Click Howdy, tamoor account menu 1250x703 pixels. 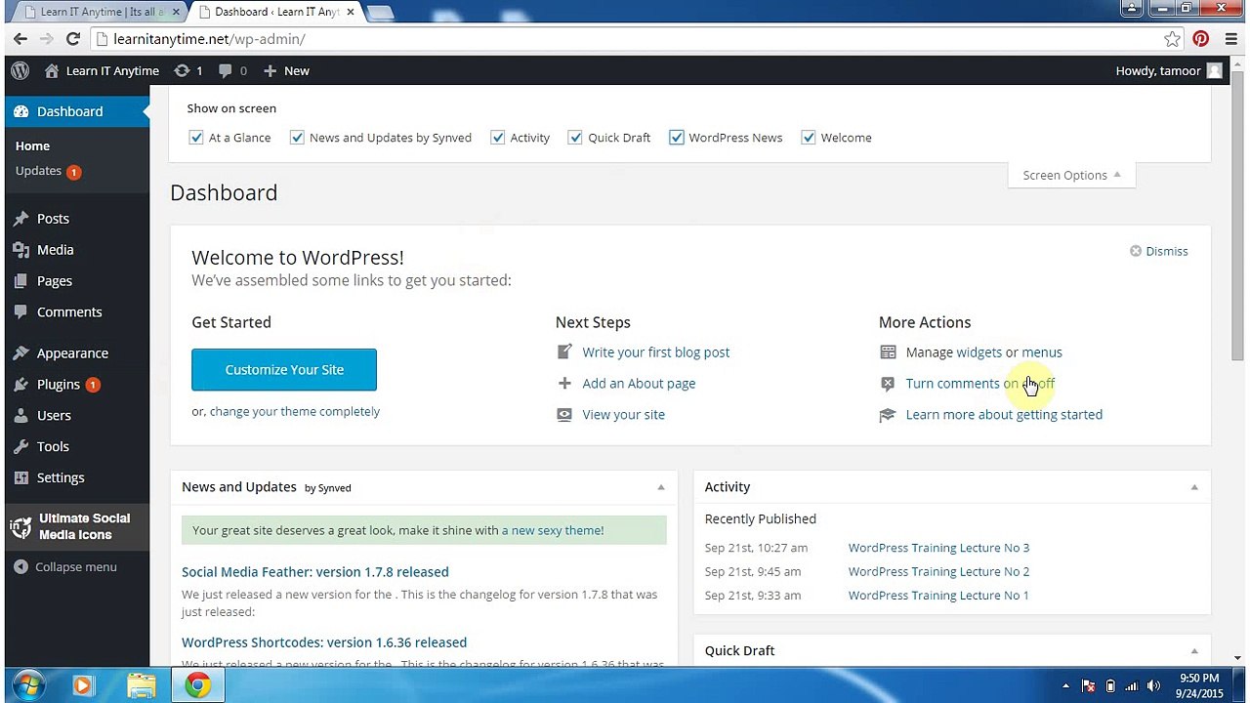[x=1169, y=70]
